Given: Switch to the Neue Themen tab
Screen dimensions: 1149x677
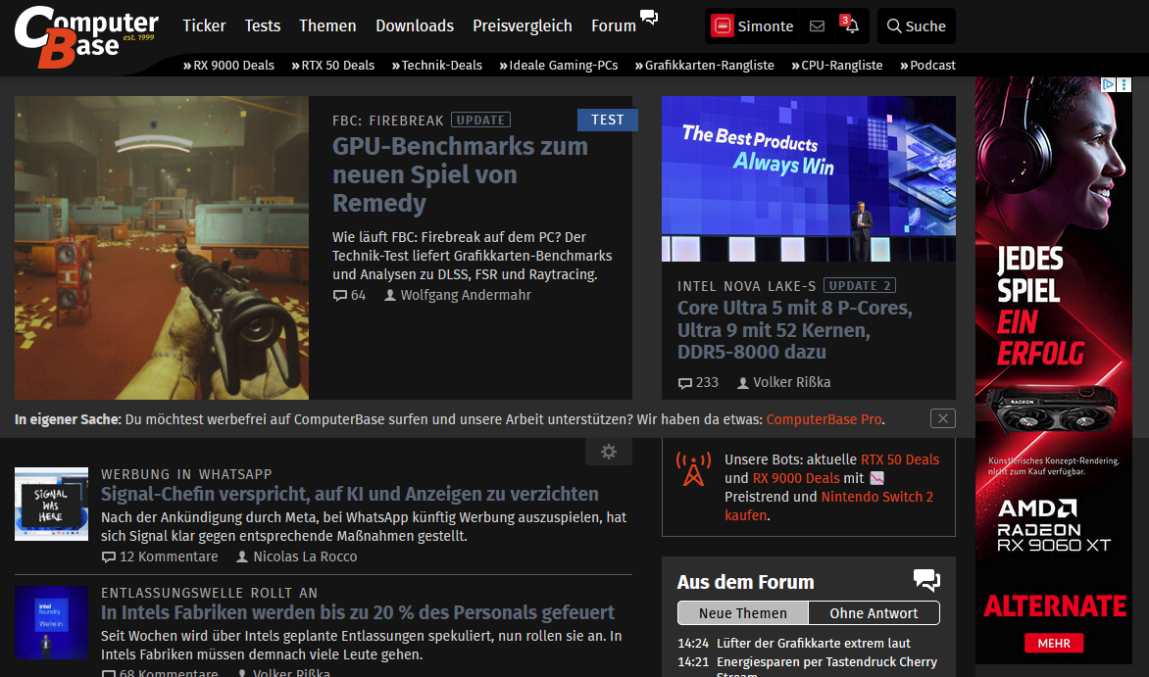Looking at the screenshot, I should 743,613.
